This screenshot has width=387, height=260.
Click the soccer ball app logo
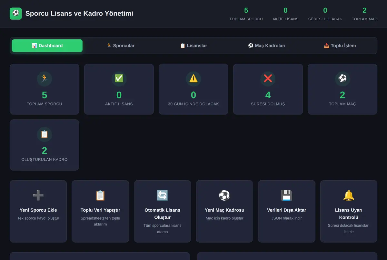(16, 14)
